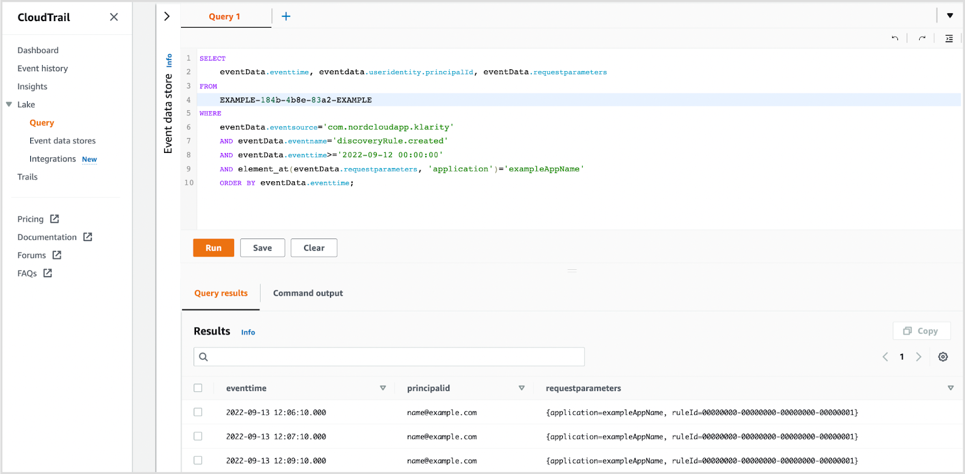Click the redo arrow in the query editor

922,39
